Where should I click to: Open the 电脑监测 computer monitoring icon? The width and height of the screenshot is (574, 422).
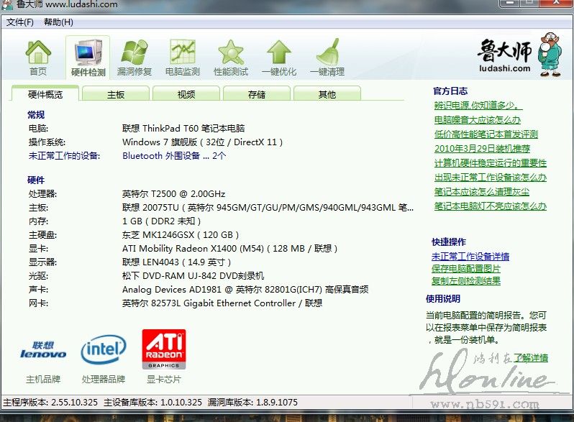pos(183,57)
